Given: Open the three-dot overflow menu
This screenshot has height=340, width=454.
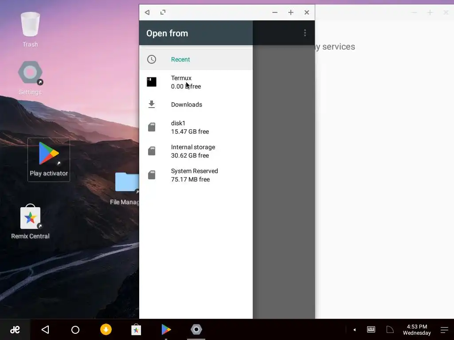Looking at the screenshot, I should (305, 33).
